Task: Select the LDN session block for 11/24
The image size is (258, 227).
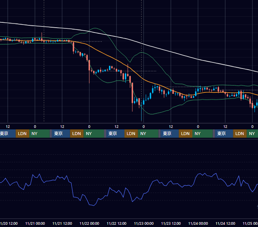Action: pyautogui.click(x=240, y=134)
